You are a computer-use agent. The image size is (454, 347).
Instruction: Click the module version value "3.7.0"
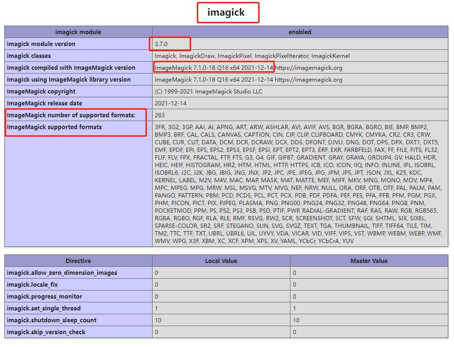click(161, 44)
